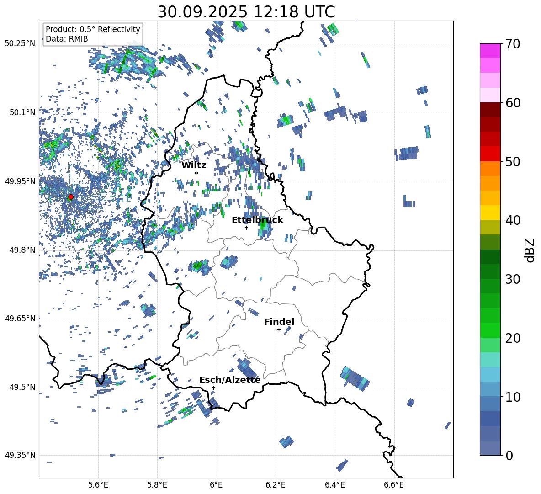541x494 pixels.
Task: Click the 6.6°E longitude label
Action: 394,485
